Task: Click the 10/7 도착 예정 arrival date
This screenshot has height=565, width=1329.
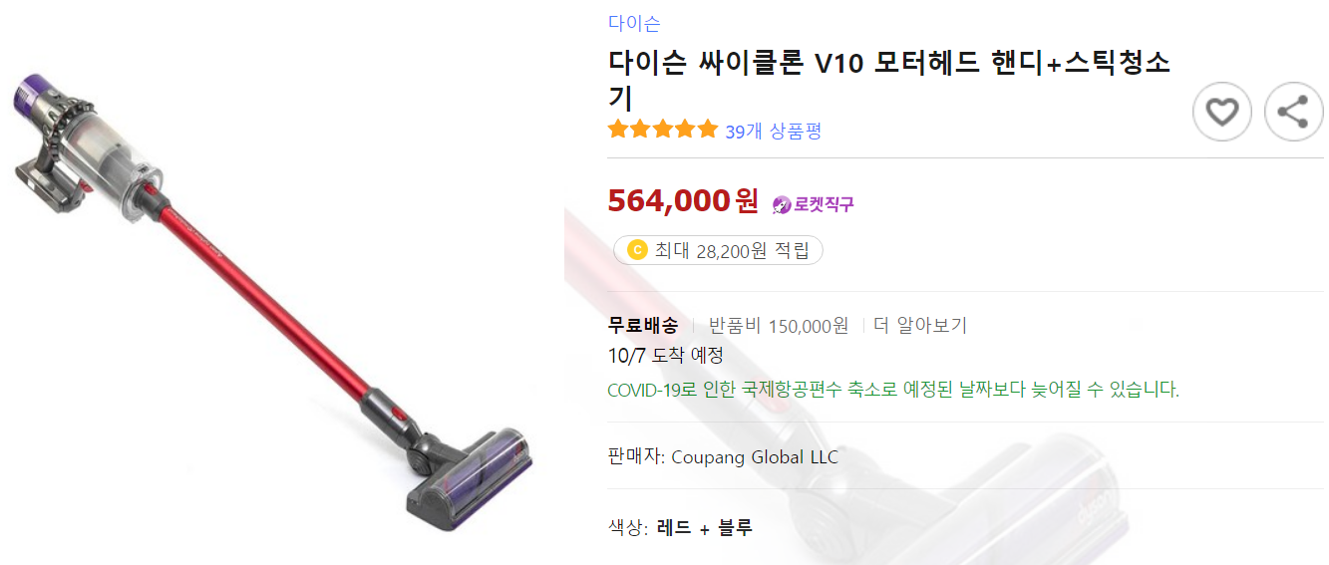Action: [666, 356]
